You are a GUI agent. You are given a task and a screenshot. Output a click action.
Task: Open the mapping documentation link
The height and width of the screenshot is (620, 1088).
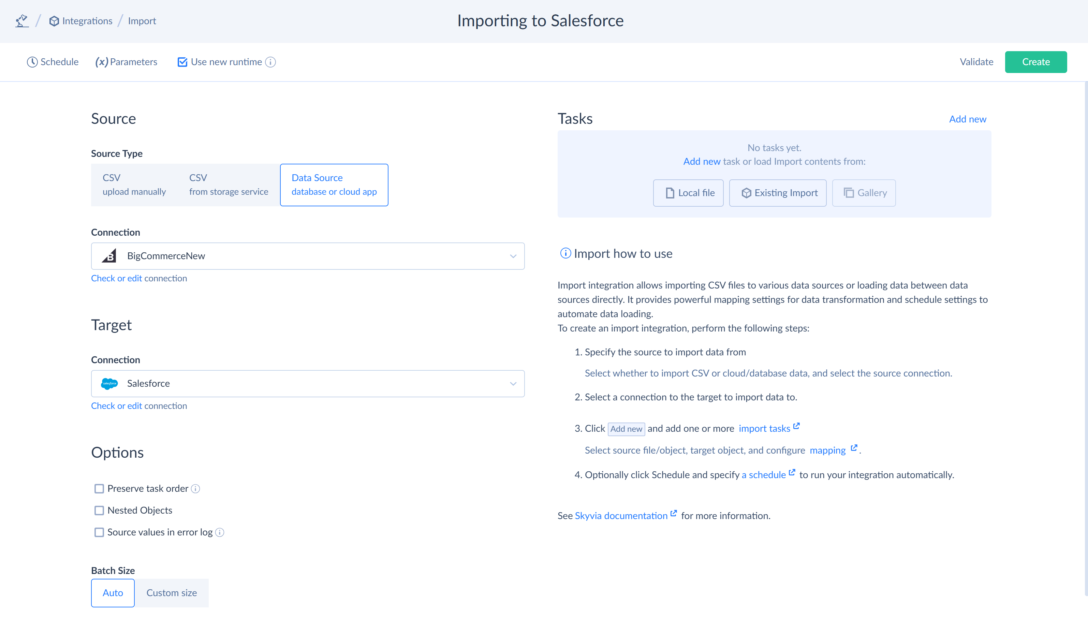pos(827,450)
